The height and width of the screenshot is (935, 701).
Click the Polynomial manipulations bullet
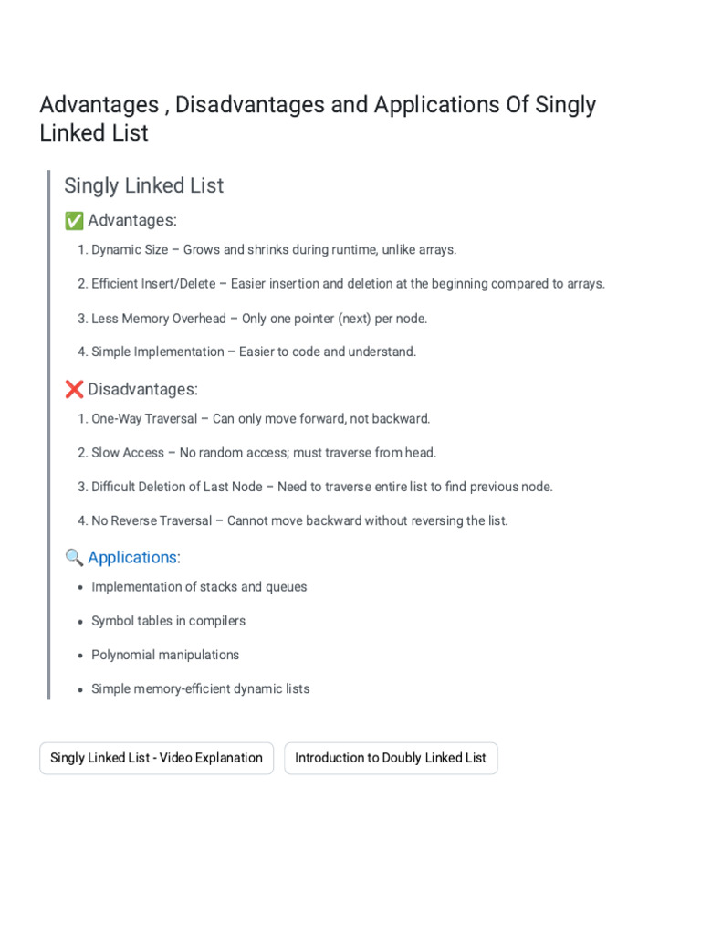point(165,655)
